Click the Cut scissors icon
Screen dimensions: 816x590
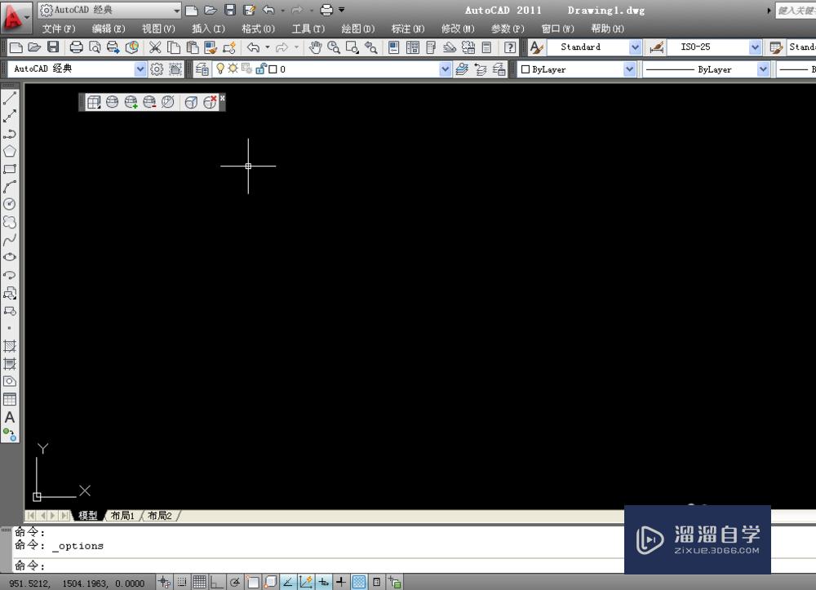154,47
